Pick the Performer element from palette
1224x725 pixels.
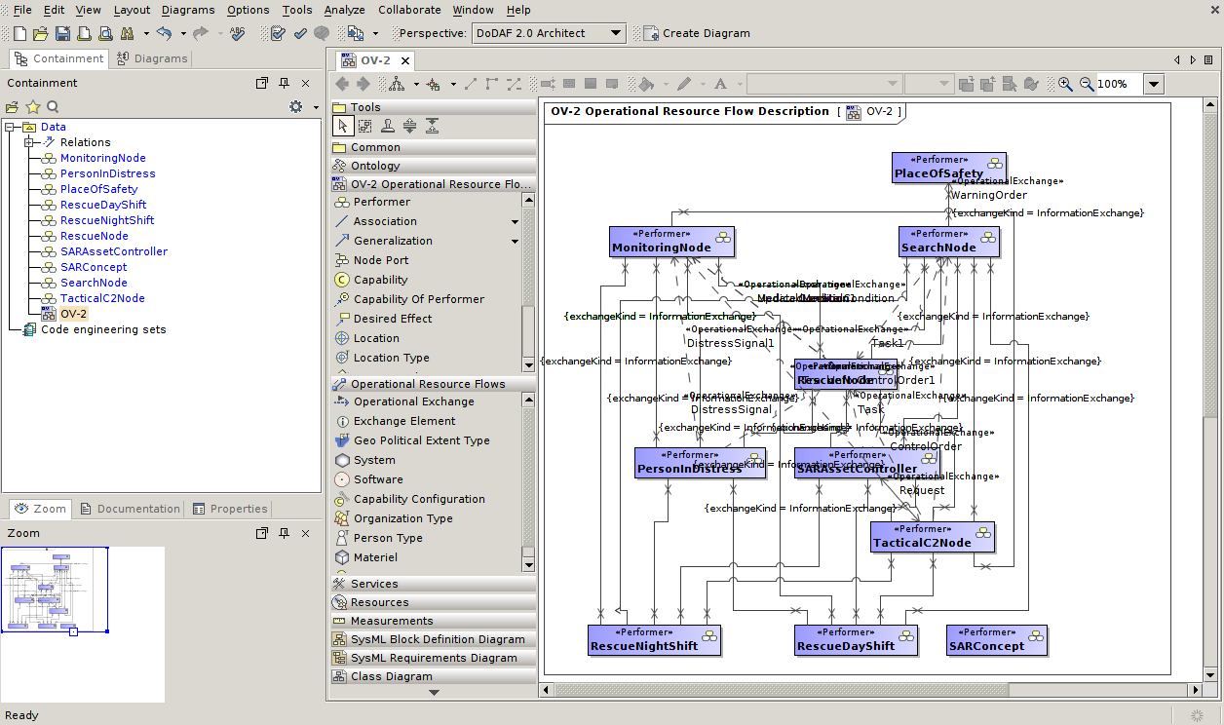[x=381, y=202]
